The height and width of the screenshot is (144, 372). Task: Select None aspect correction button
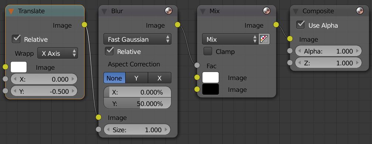[115, 78]
